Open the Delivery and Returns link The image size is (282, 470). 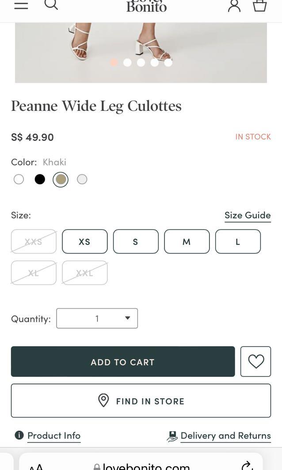(225, 436)
